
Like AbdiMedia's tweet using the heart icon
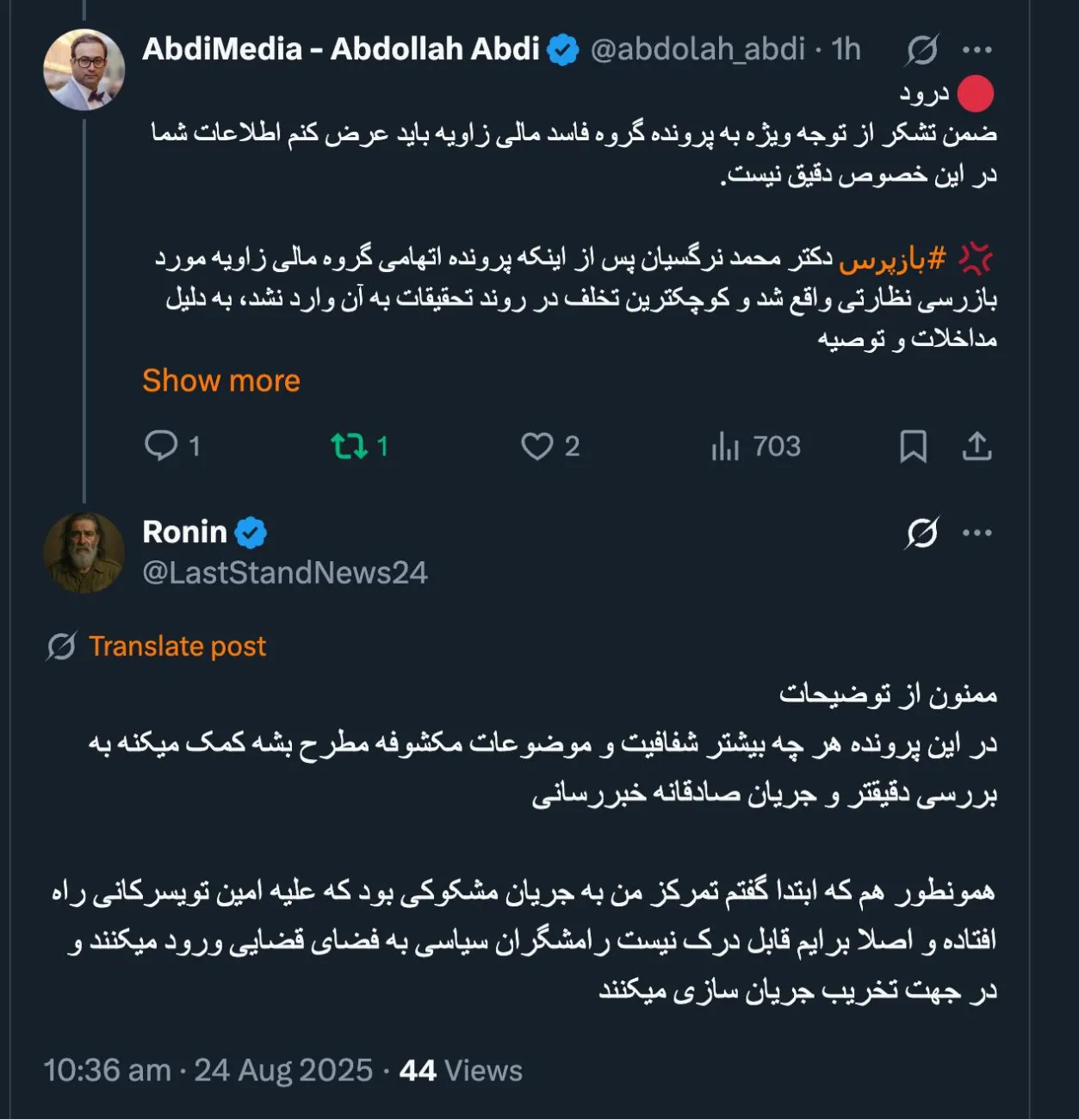[538, 446]
